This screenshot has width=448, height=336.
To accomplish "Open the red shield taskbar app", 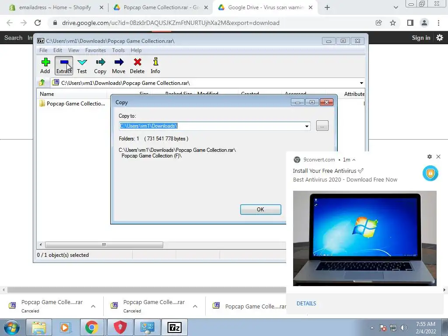I will [x=120, y=327].
